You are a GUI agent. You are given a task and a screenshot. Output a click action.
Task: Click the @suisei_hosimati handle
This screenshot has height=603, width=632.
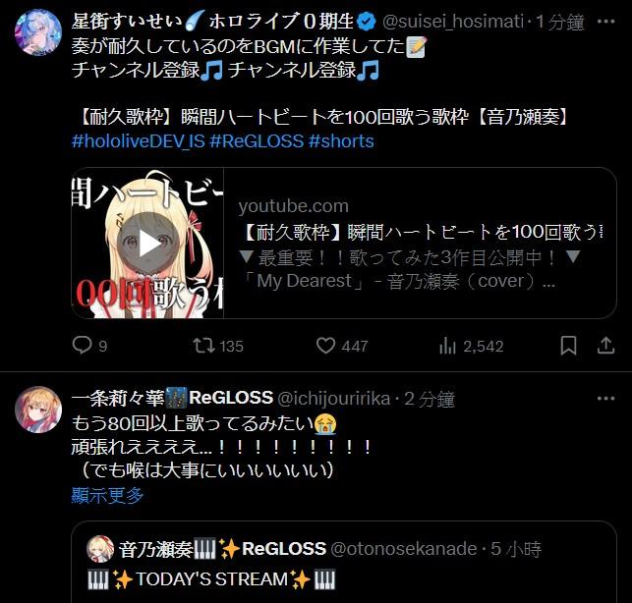[x=453, y=22]
